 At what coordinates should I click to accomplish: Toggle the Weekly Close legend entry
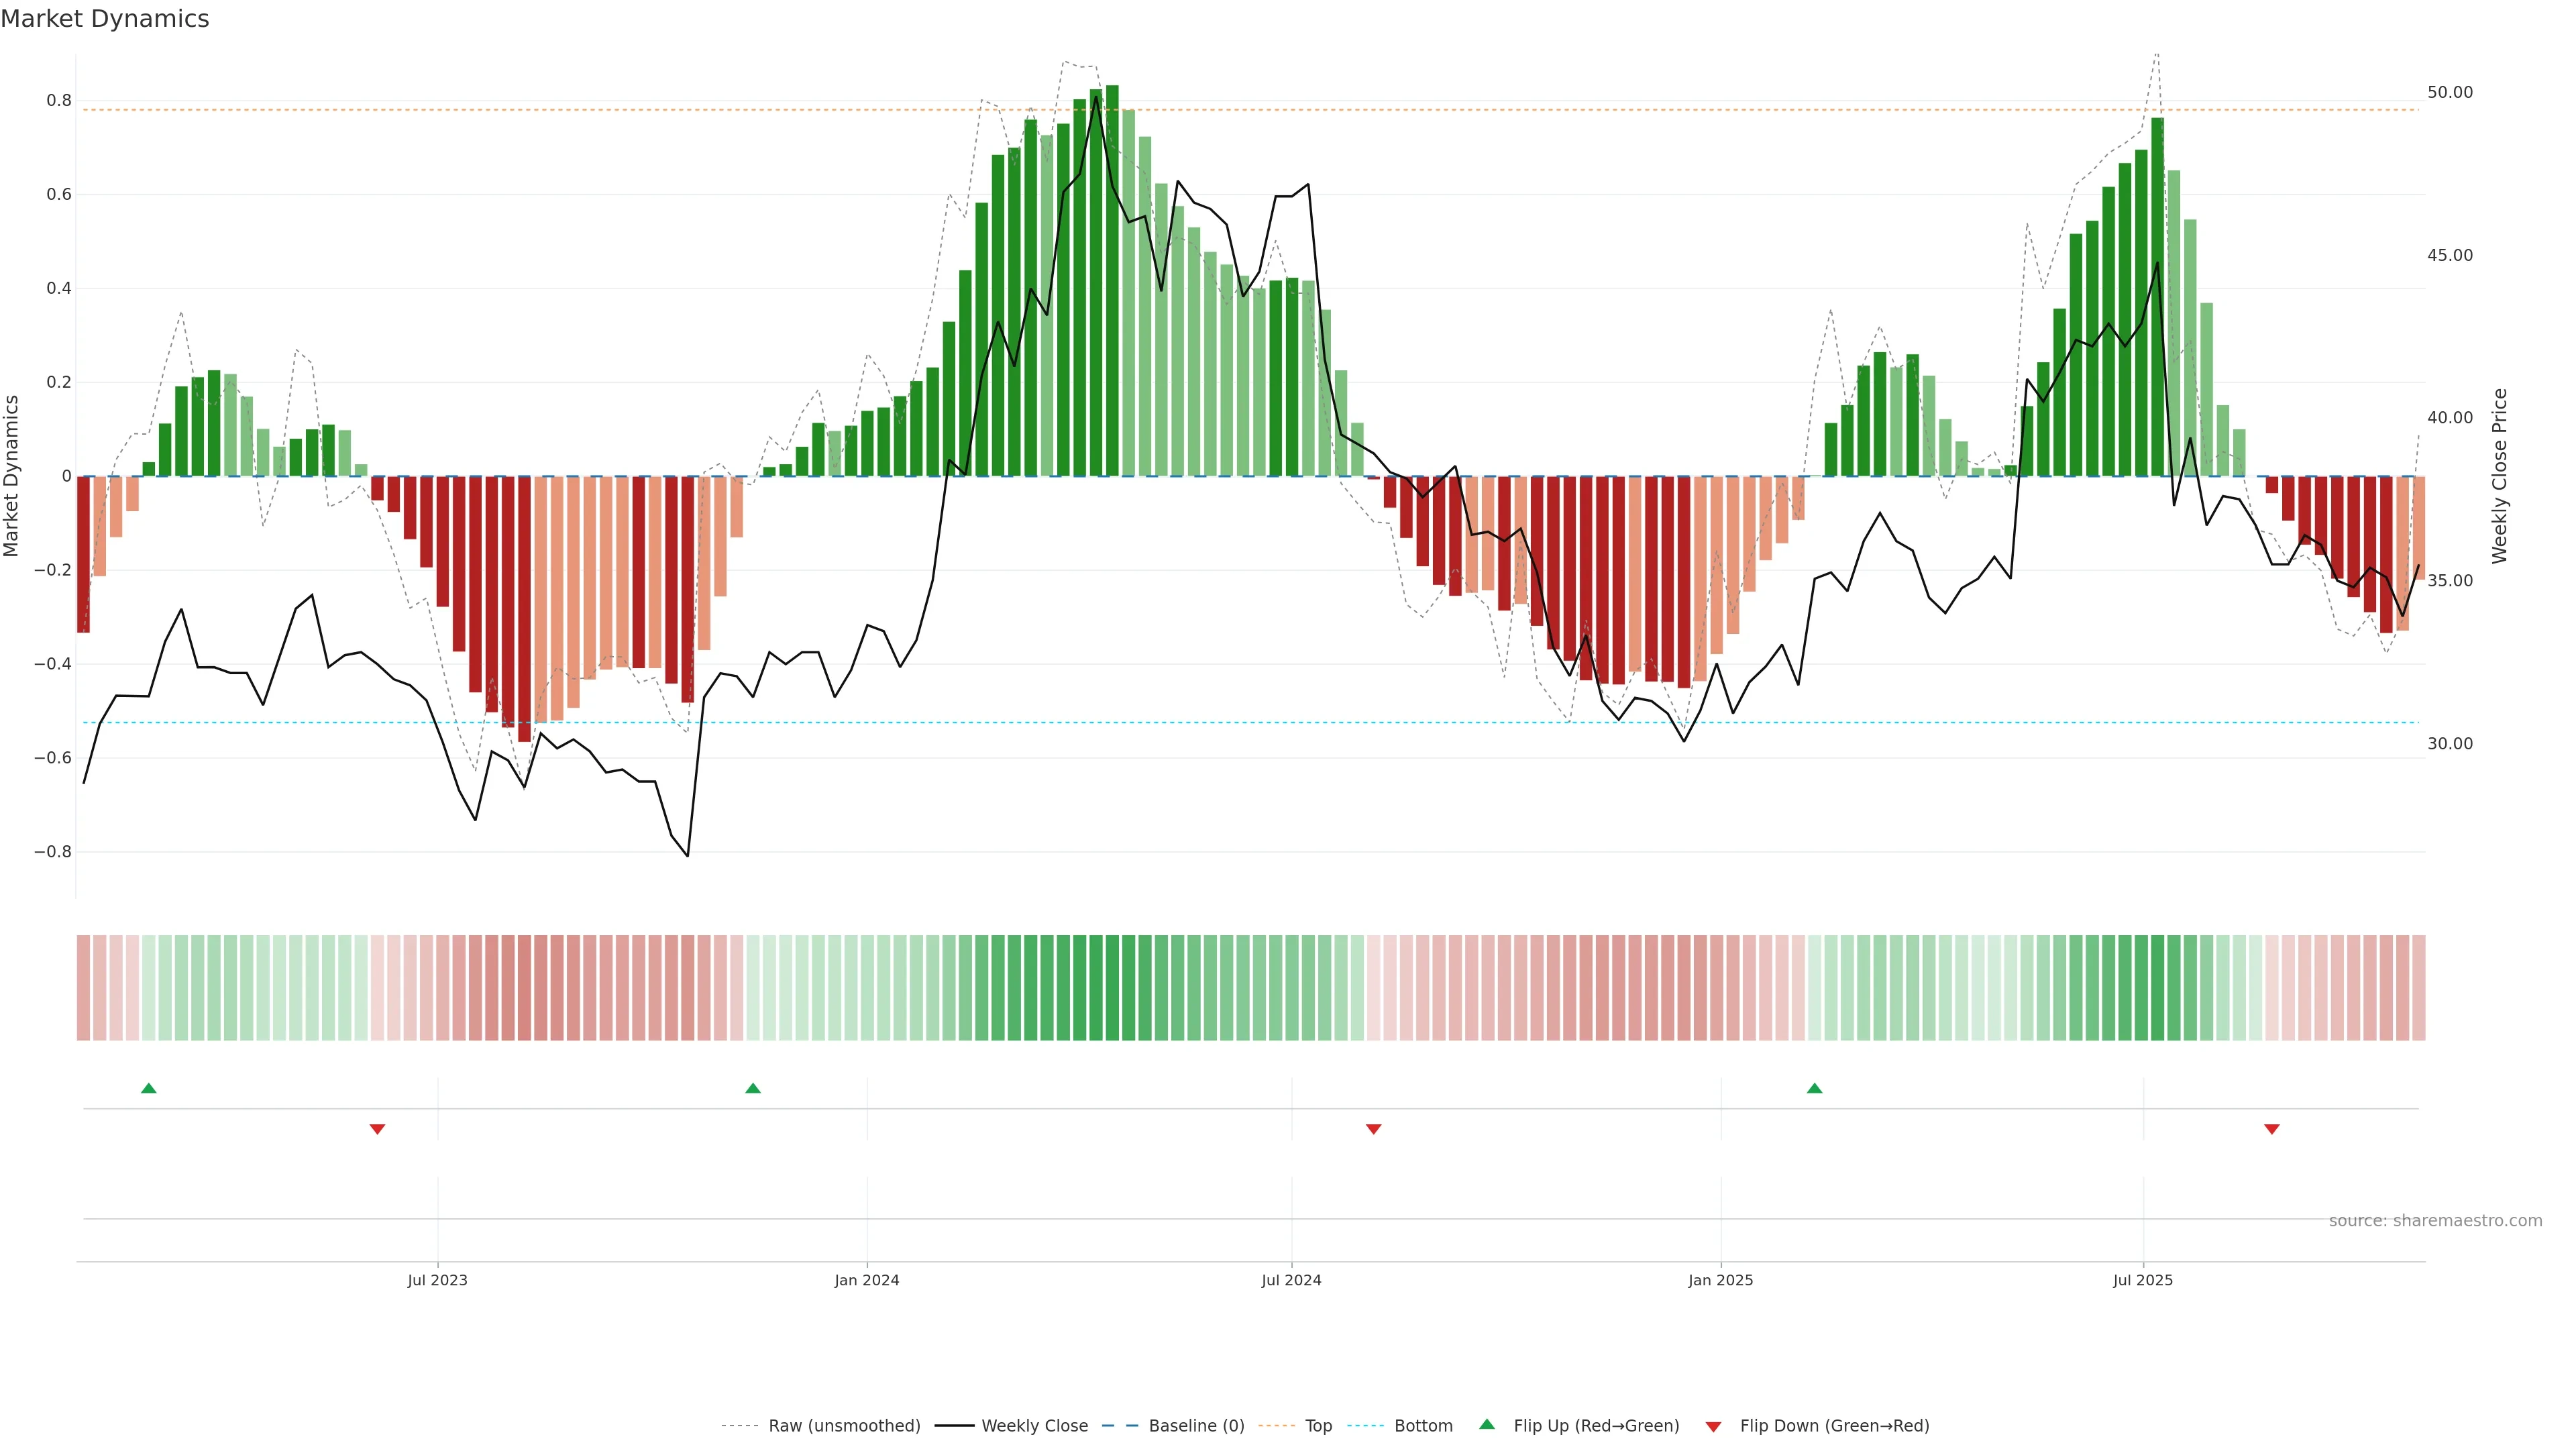pos(1034,1426)
